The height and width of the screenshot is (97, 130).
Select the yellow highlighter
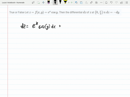tap(65, 2)
